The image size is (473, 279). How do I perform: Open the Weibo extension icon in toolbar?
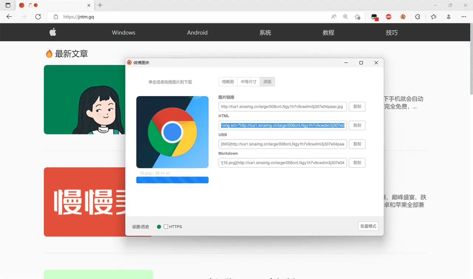click(x=403, y=17)
